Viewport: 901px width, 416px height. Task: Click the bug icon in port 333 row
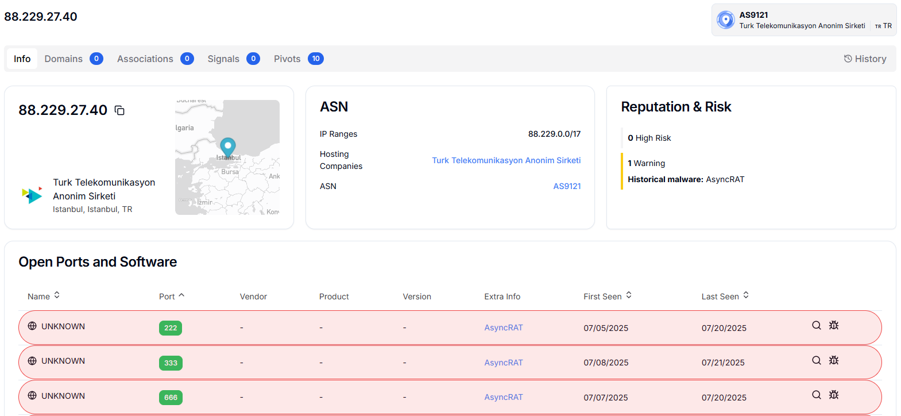[834, 360]
